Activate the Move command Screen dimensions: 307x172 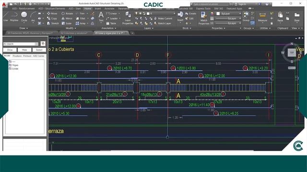pos(52,13)
